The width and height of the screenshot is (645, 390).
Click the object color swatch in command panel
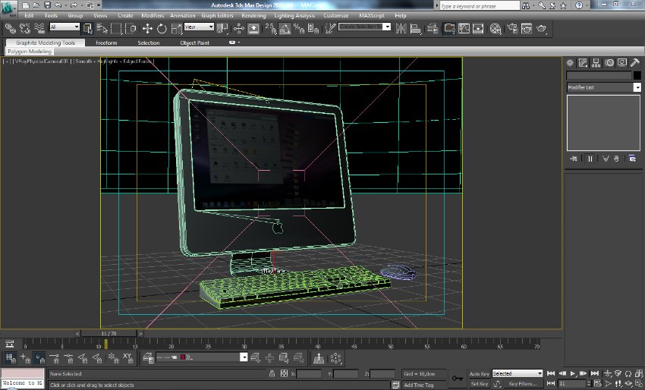[x=637, y=75]
